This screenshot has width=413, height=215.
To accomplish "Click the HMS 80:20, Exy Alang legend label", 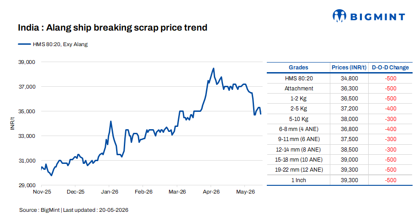I will click(x=60, y=44).
